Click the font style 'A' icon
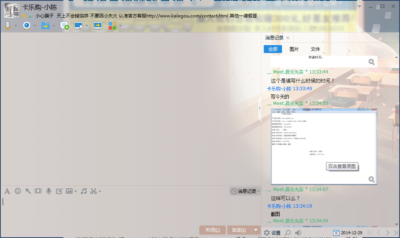This screenshot has height=238, width=400. tap(7, 191)
